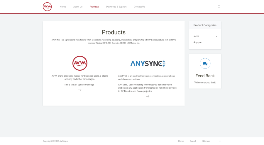This screenshot has width=264, height=145.
Task: Click the arrow under ANYSYNC description
Action: tap(148, 96)
